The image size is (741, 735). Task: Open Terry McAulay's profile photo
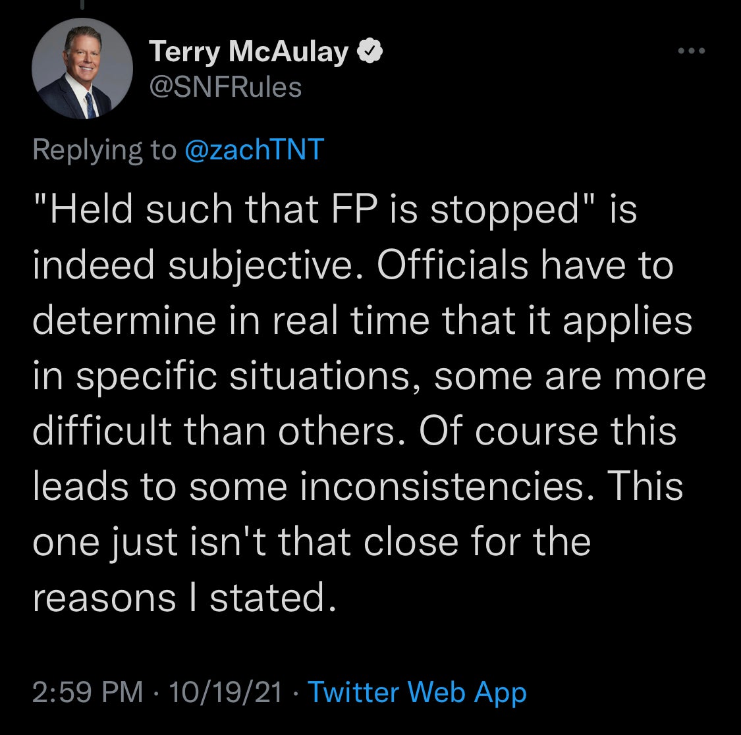click(82, 68)
